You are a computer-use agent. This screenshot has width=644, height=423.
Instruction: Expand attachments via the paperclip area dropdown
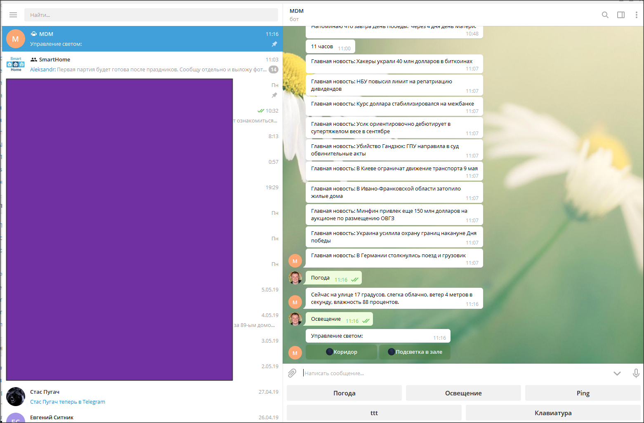(x=292, y=373)
